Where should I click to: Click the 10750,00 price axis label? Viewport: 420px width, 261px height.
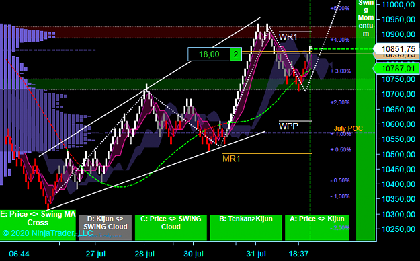[x=398, y=79]
